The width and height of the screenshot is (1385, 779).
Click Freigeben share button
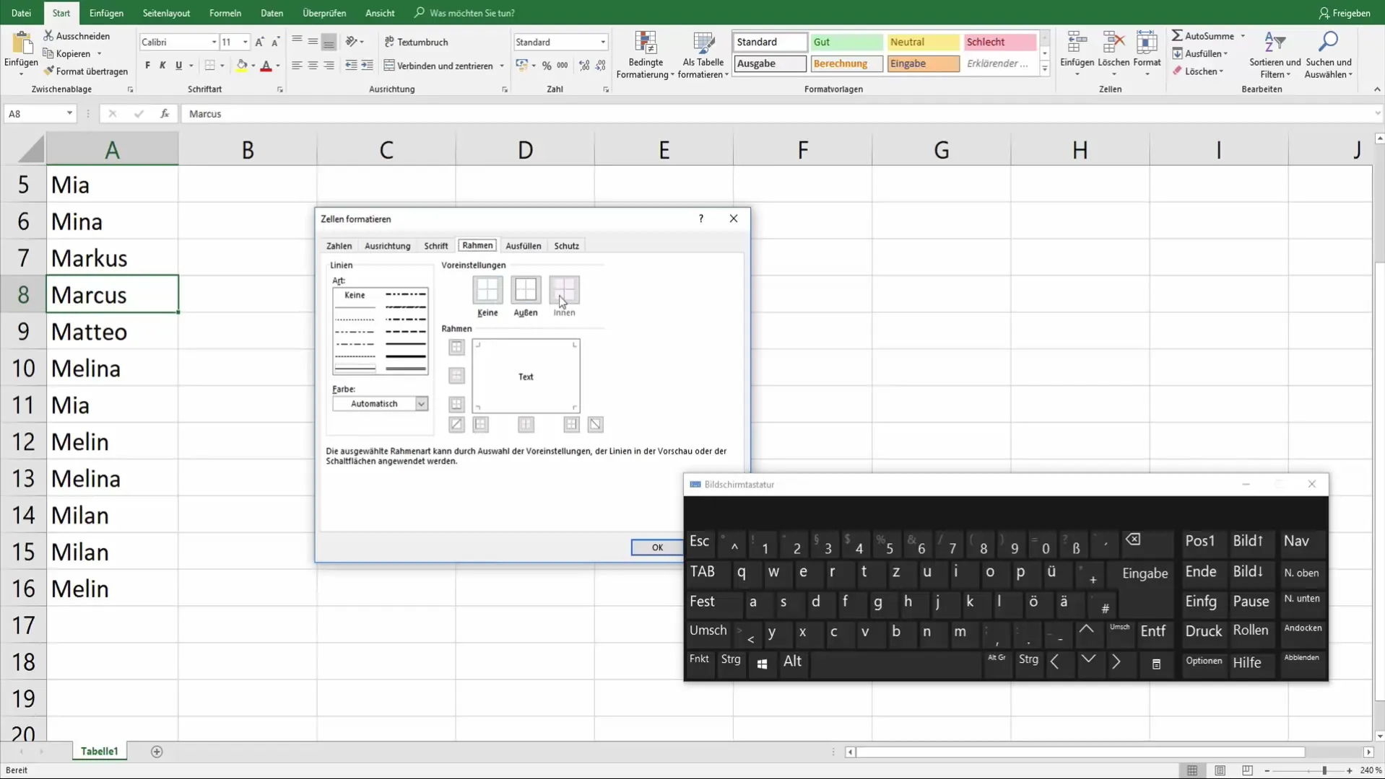pos(1344,13)
